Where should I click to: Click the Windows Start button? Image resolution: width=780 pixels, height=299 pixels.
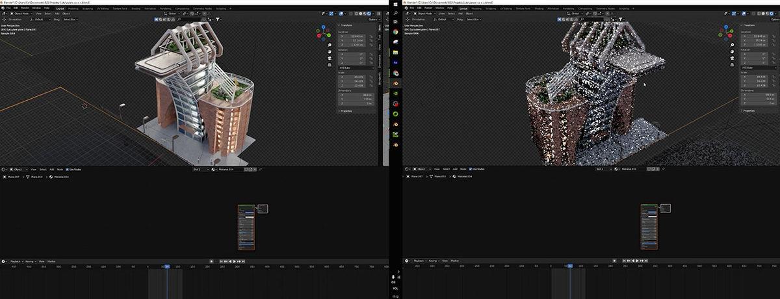tap(395, 3)
